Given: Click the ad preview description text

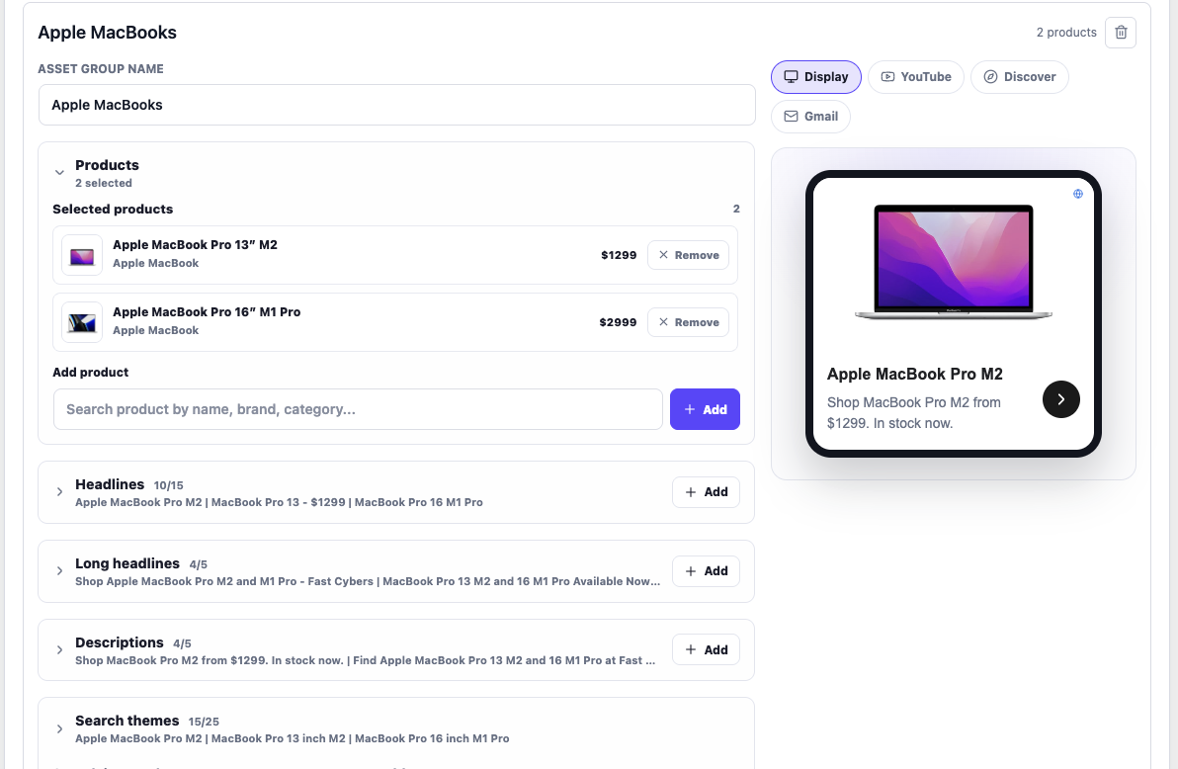Looking at the screenshot, I should pos(913,413).
